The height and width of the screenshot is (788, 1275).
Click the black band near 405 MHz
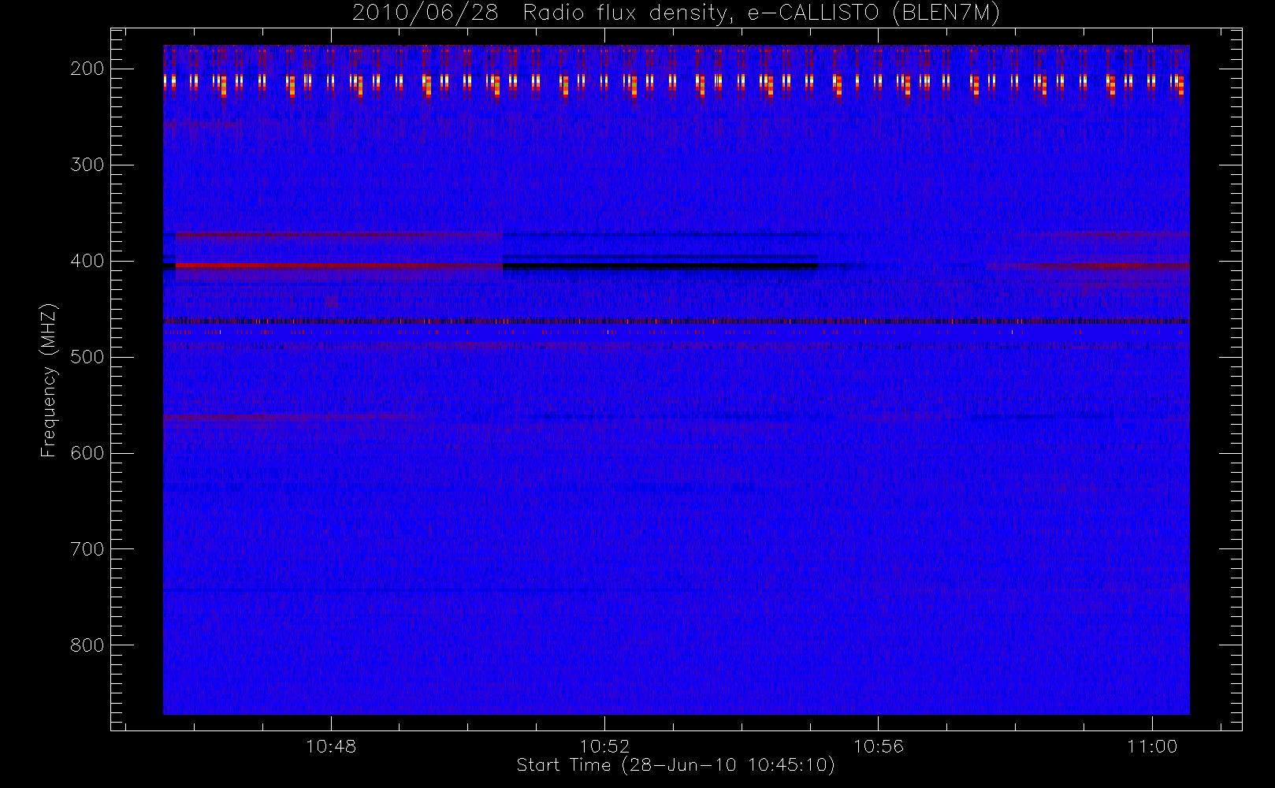660,267
